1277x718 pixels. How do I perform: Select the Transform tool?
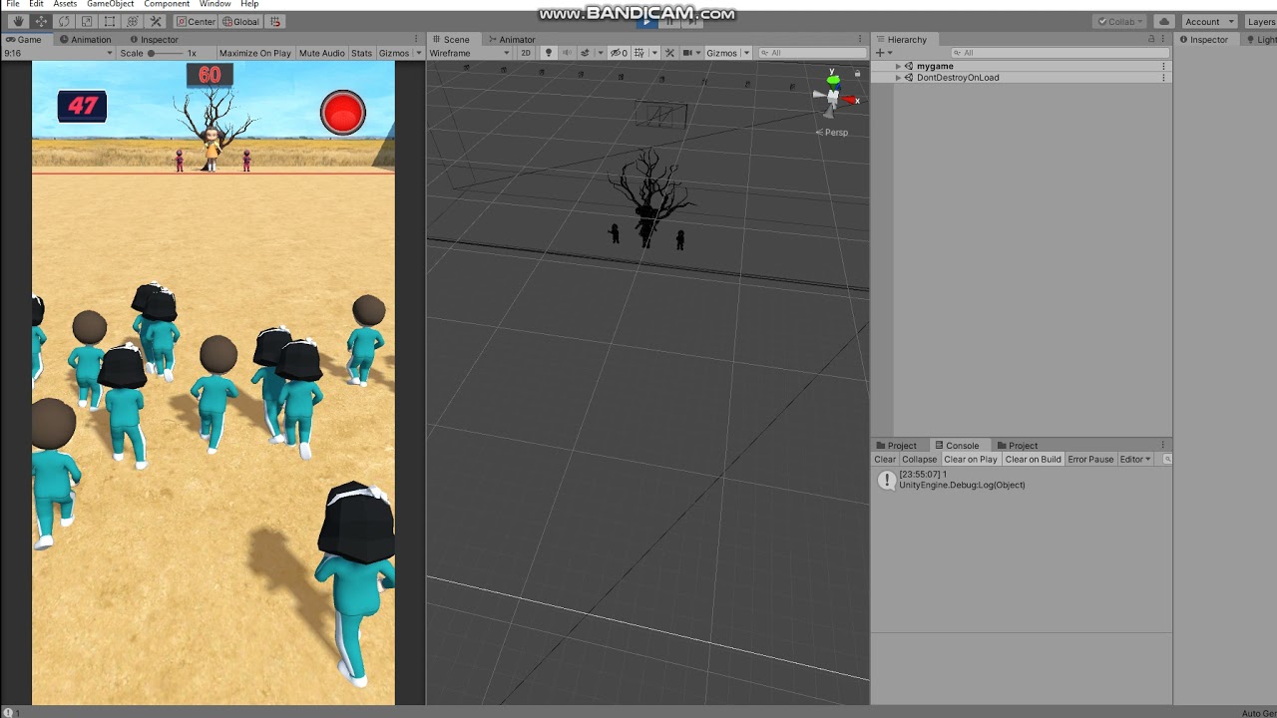point(133,21)
